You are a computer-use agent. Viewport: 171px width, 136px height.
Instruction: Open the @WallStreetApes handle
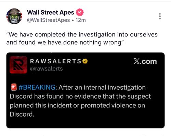[48, 20]
